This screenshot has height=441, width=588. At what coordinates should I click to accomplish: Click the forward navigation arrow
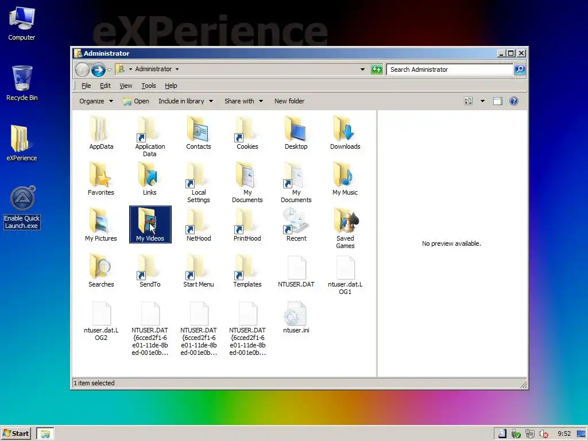pyautogui.click(x=98, y=69)
